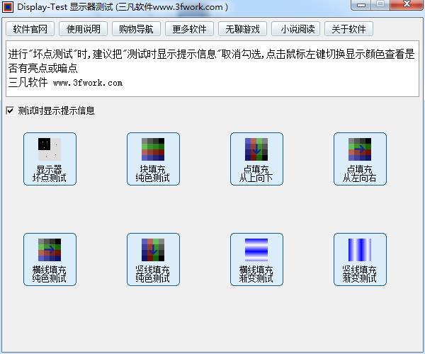The image size is (425, 354).
Task: Click the www.3fwork.com text in info box
Action: pos(88,83)
